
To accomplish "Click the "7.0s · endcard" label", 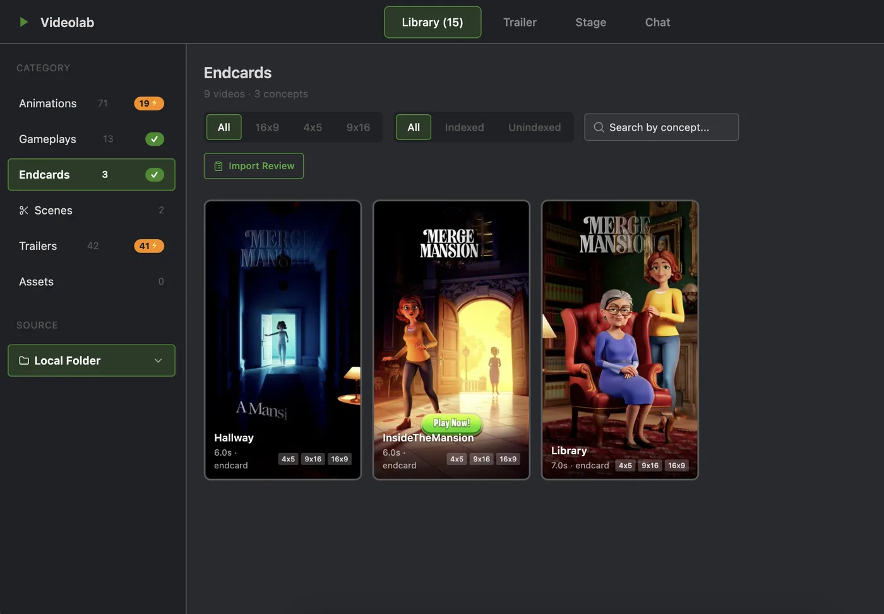I will click(x=580, y=466).
